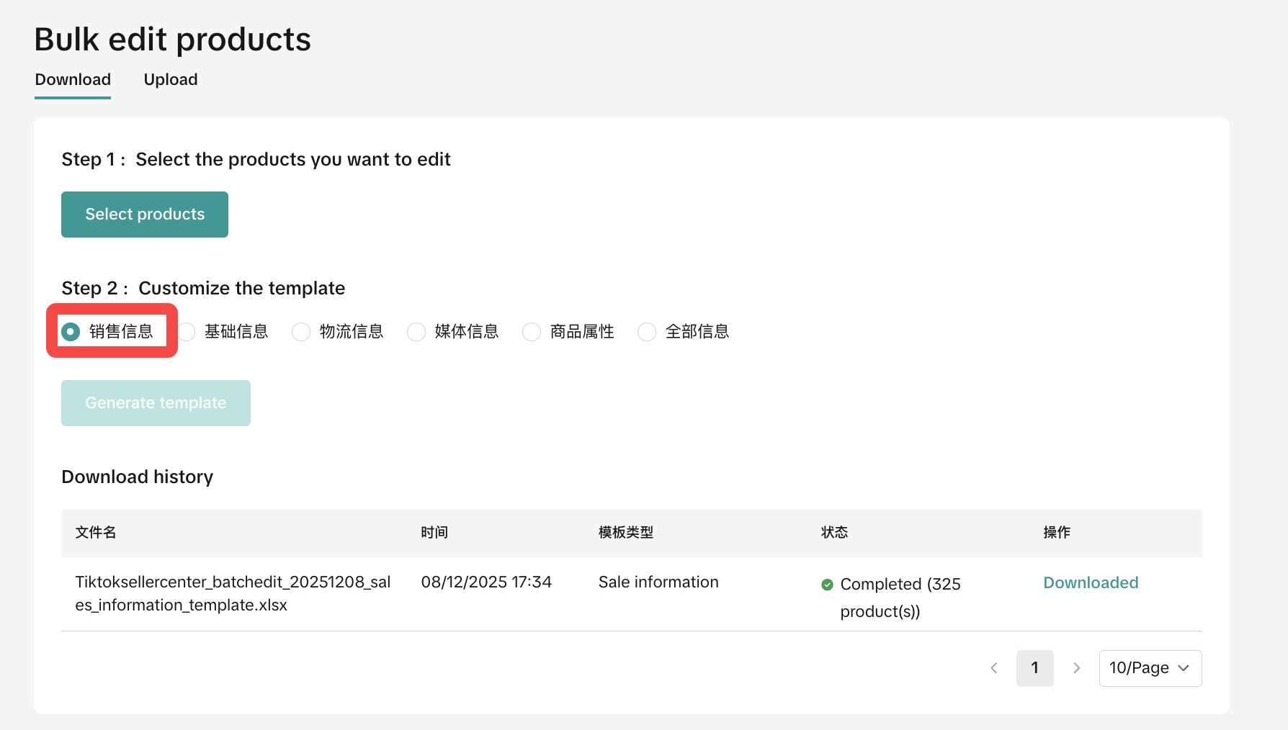Choose the 基础信息 radio button
Image resolution: width=1288 pixels, height=730 pixels.
(187, 332)
